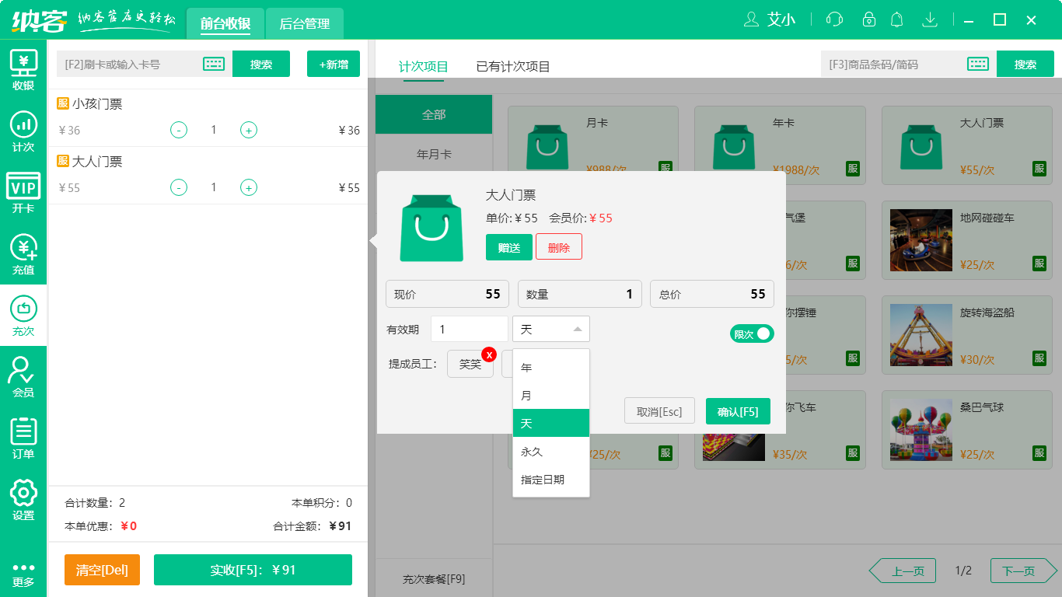
Task: Switch to the 已有计次项目 tab
Action: [x=511, y=67]
